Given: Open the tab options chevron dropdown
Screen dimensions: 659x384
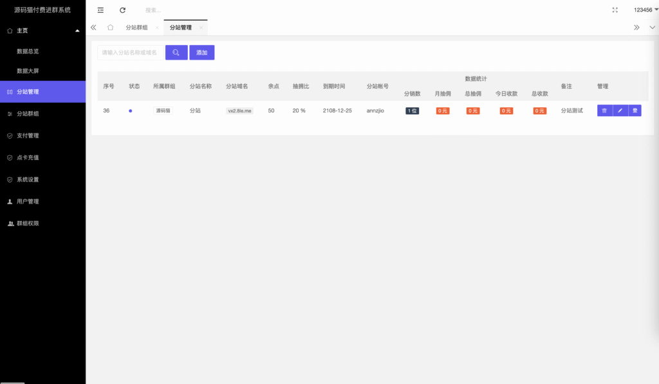Looking at the screenshot, I should tap(652, 28).
